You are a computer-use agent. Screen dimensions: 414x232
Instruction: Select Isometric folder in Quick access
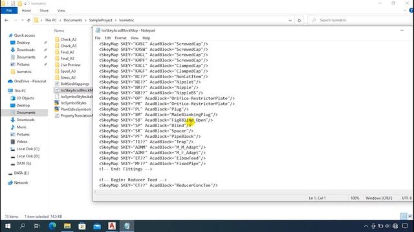(24, 72)
